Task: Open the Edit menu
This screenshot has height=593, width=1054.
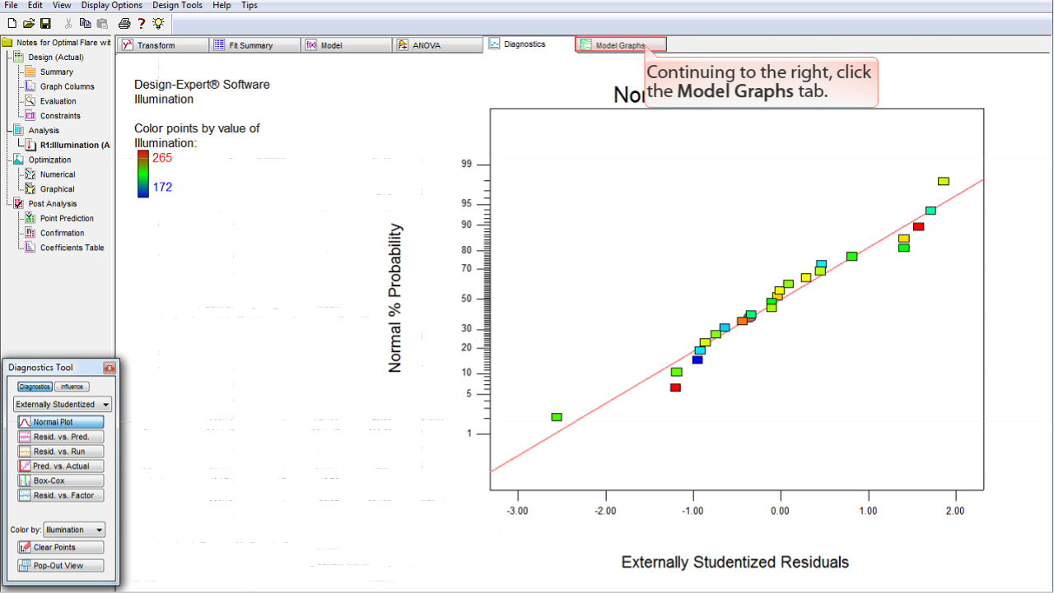Action: pos(35,5)
